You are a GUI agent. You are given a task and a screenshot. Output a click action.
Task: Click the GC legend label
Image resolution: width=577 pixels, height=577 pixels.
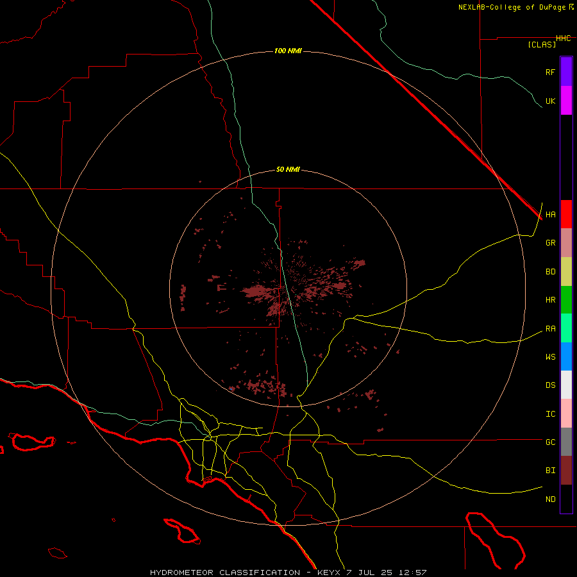[550, 442]
